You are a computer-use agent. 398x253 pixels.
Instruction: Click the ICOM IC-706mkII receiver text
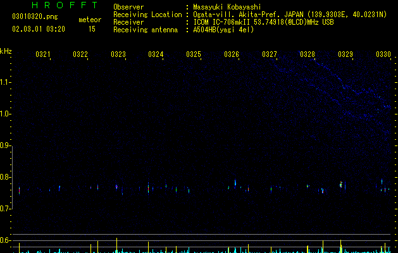coord(263,22)
